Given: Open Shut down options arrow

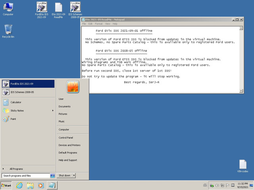Looking at the screenshot, I should click(x=74, y=175).
